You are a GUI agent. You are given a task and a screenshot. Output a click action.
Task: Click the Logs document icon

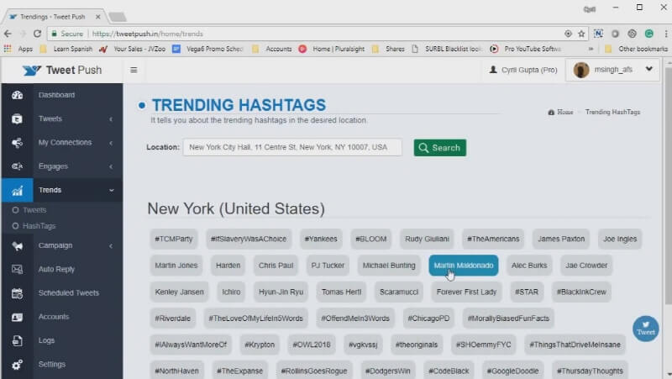tap(17, 341)
